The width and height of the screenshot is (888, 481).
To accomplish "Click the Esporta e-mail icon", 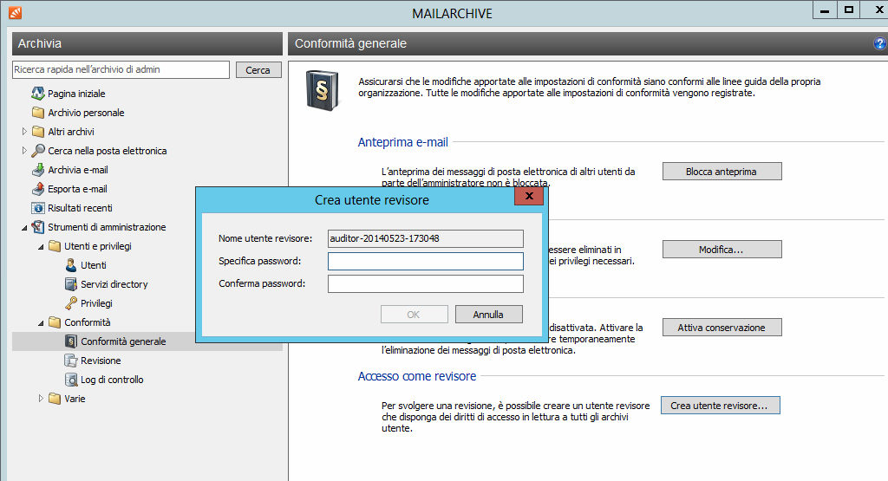I will [x=38, y=189].
